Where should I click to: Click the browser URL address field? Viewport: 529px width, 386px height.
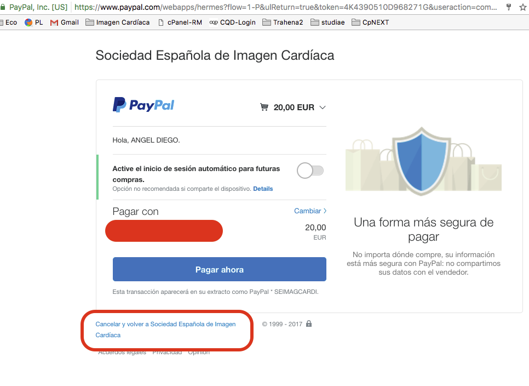[285, 7]
